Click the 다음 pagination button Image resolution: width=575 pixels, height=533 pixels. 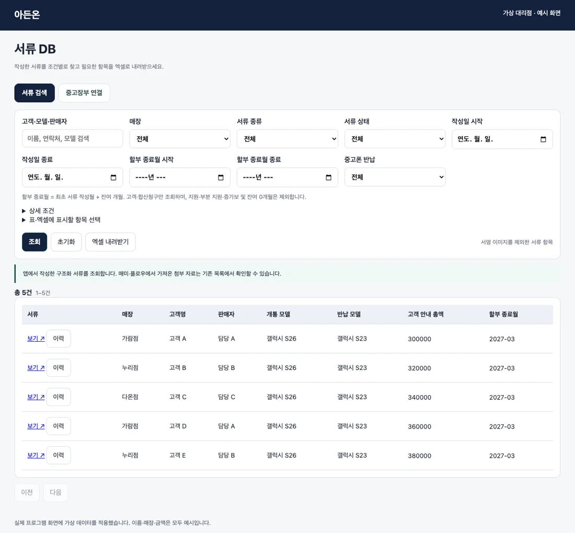click(x=55, y=492)
